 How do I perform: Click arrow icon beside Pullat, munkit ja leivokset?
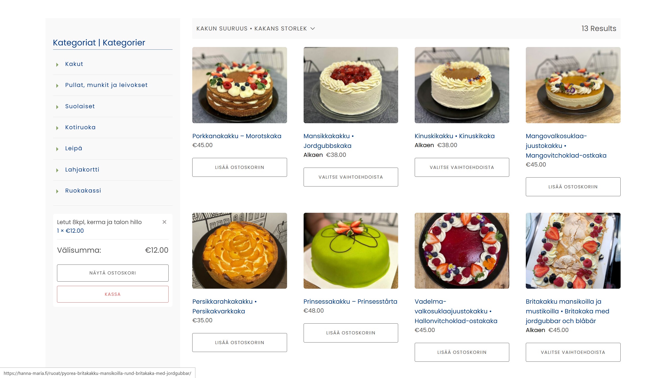(57, 85)
